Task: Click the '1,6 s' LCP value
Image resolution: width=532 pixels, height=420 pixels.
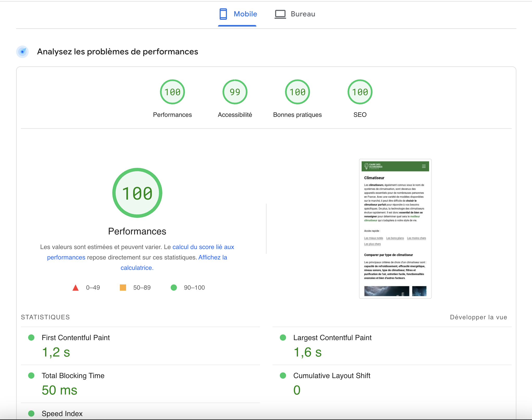Action: (x=308, y=352)
